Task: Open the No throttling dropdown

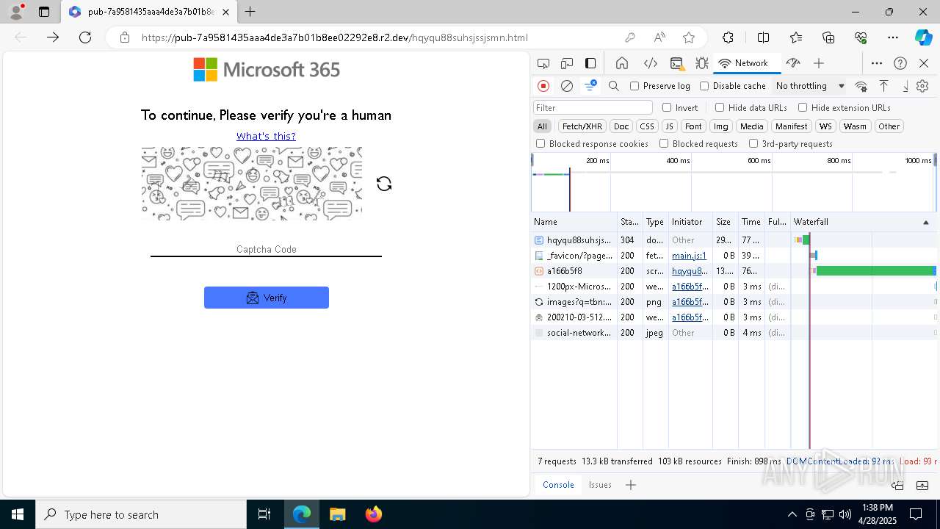Action: pos(810,86)
